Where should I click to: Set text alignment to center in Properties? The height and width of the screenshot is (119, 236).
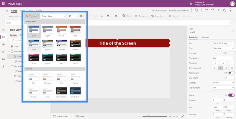click(x=220, y=68)
